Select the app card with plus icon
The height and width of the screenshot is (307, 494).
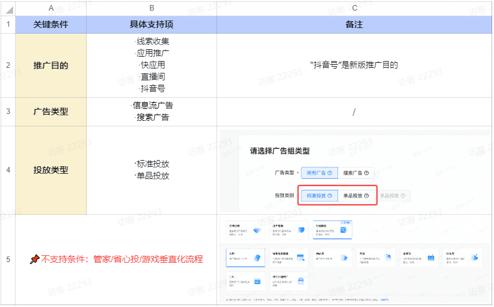pos(245,258)
